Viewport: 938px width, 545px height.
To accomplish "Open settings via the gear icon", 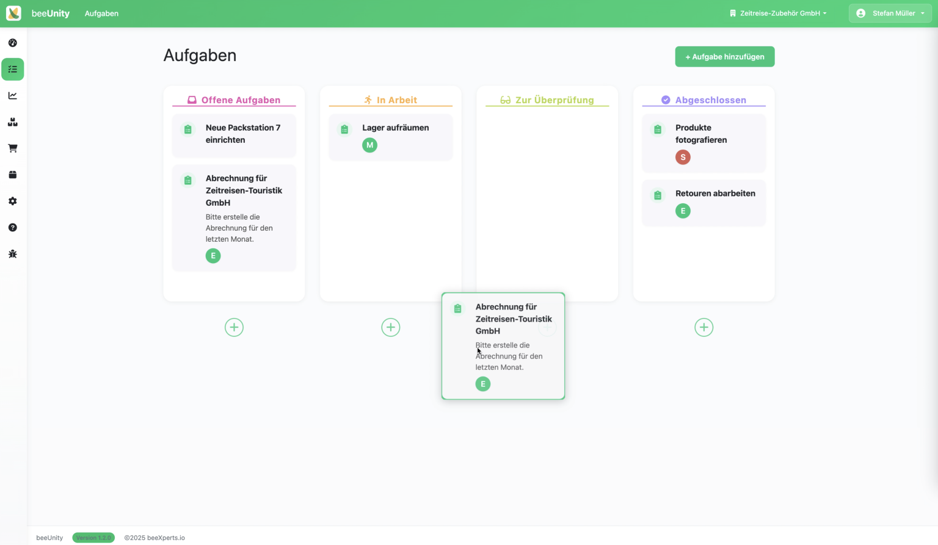I will [13, 201].
